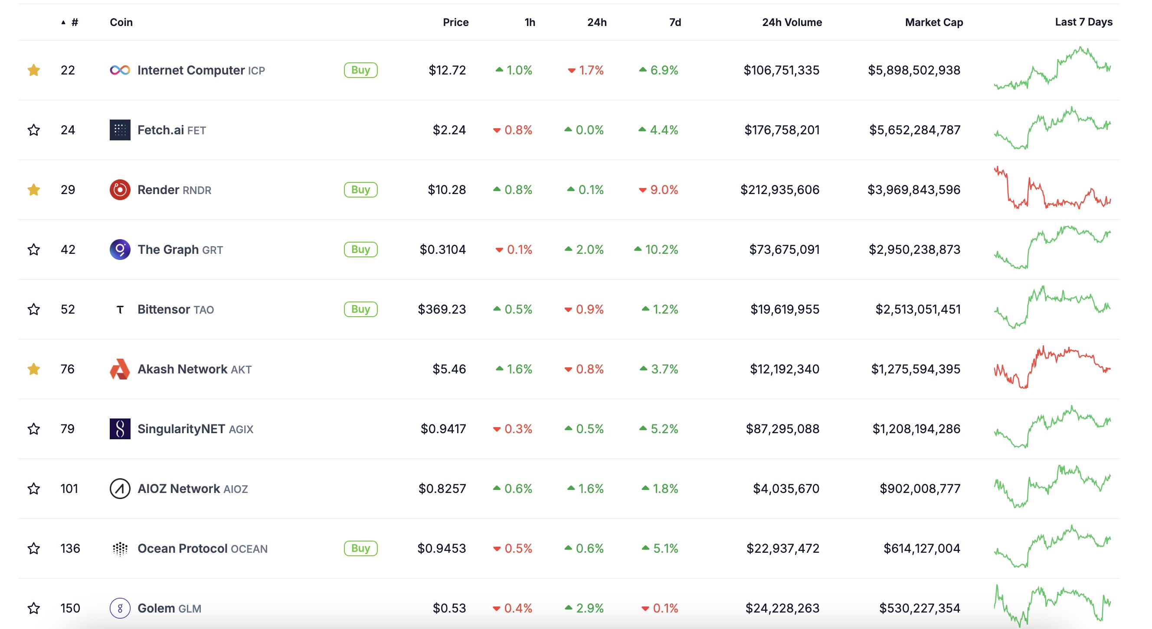Image resolution: width=1152 pixels, height=629 pixels.
Task: Click the Buy button for Render
Action: [x=360, y=190]
